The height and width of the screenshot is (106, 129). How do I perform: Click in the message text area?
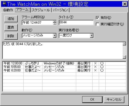click(x=63, y=50)
